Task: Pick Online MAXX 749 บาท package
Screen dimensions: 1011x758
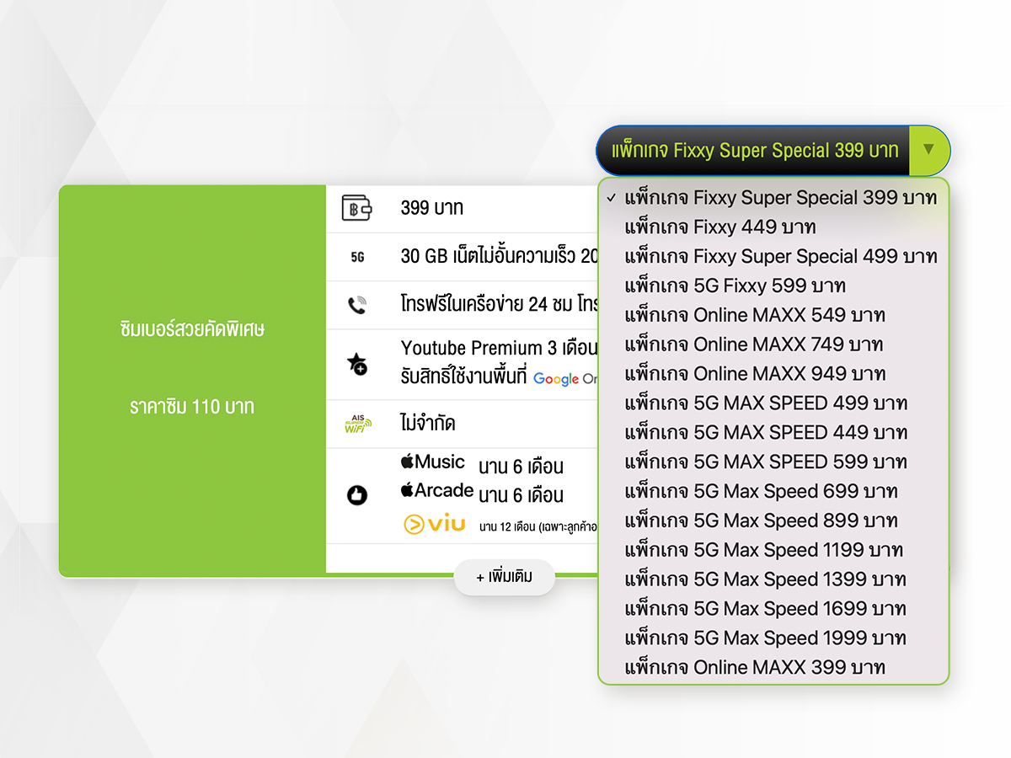Action: click(773, 344)
